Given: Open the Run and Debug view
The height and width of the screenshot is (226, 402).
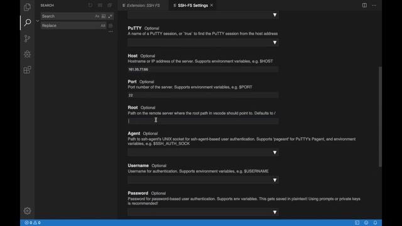Looking at the screenshot, I should pyautogui.click(x=27, y=54).
